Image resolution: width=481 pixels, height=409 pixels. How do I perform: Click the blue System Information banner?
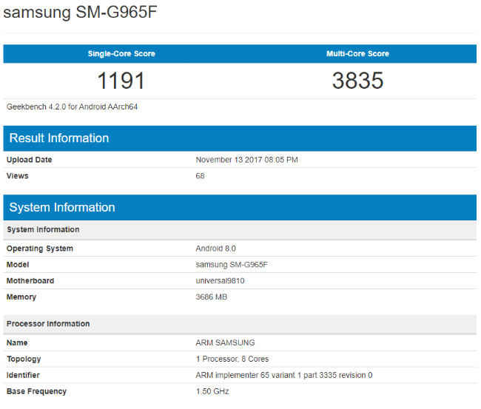(240, 208)
